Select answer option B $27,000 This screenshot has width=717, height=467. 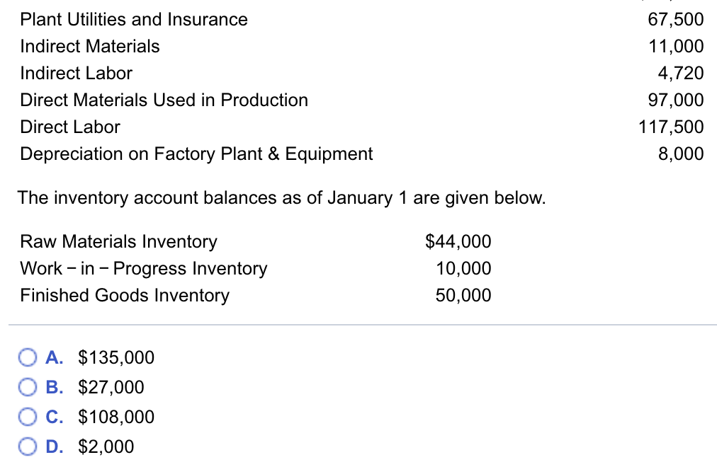[x=28, y=387]
